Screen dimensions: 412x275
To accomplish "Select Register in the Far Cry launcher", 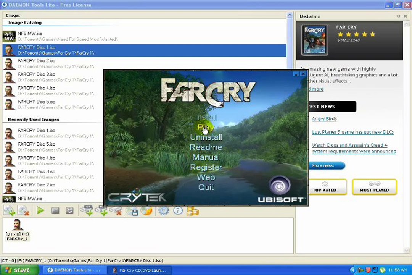I will pyautogui.click(x=206, y=167).
